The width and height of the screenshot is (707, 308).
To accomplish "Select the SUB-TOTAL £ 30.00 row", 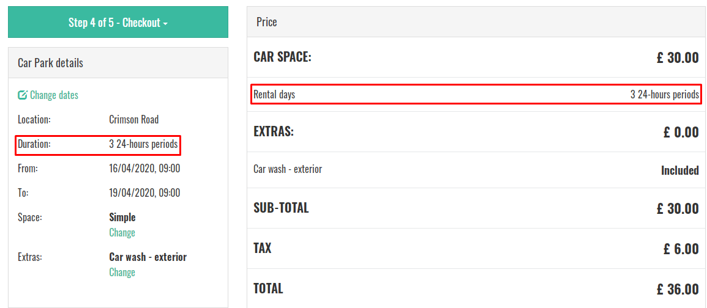I will (x=476, y=208).
